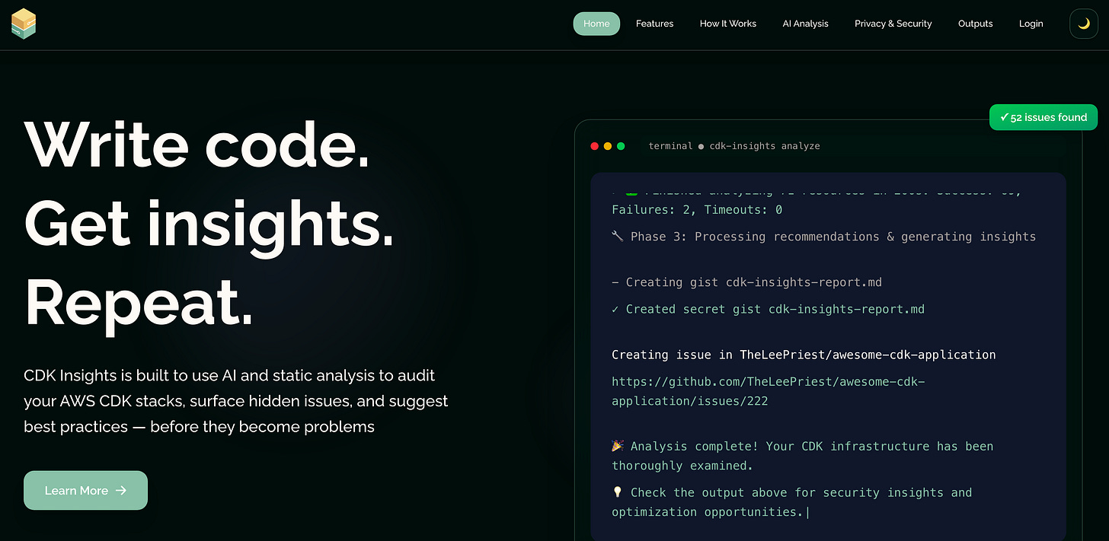Open the GitHub issues/222 URL
This screenshot has height=541, width=1109.
point(769,391)
